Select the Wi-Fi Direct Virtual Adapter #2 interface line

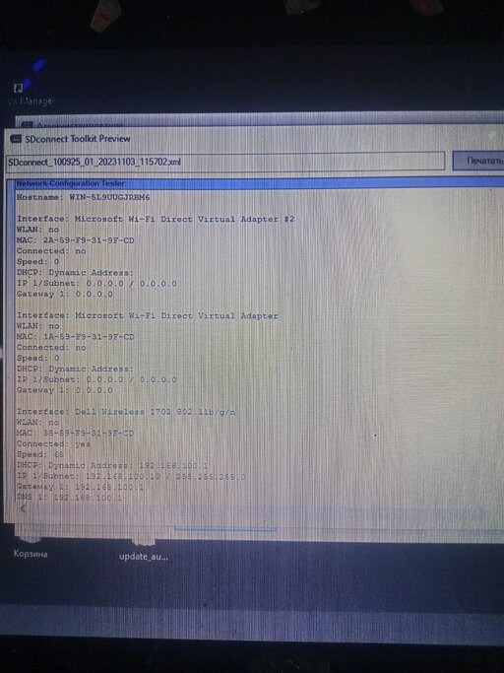(x=156, y=219)
